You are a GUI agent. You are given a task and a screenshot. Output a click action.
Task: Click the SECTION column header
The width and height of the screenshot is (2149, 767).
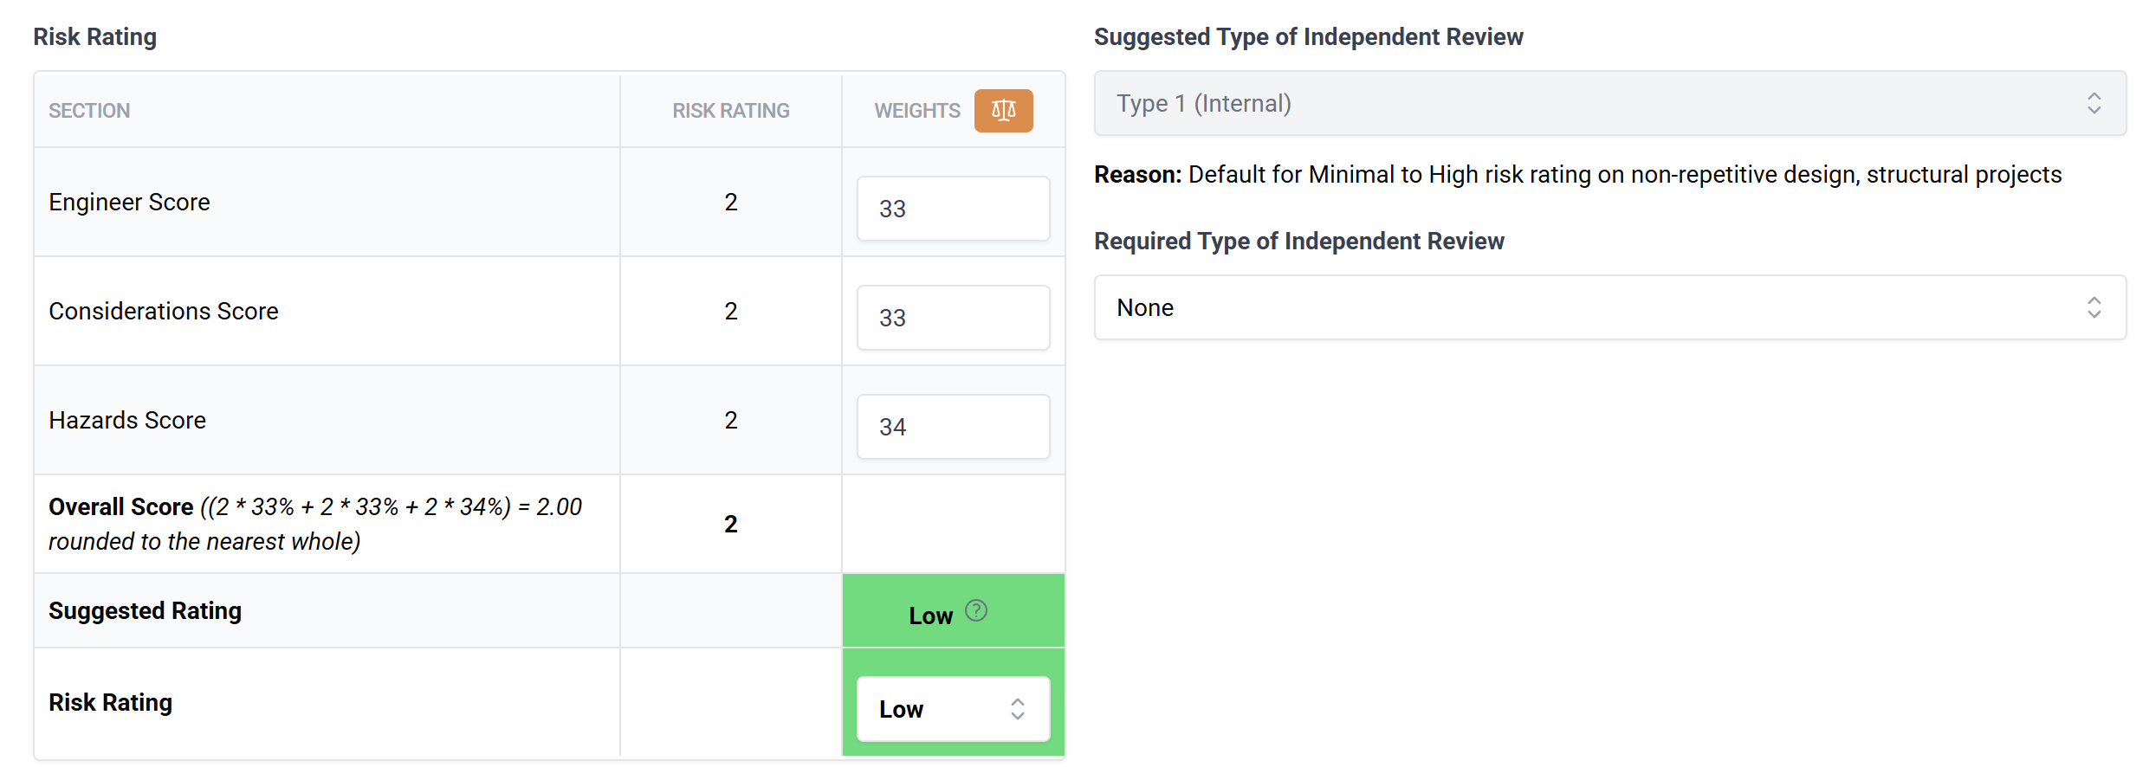pyautogui.click(x=89, y=111)
